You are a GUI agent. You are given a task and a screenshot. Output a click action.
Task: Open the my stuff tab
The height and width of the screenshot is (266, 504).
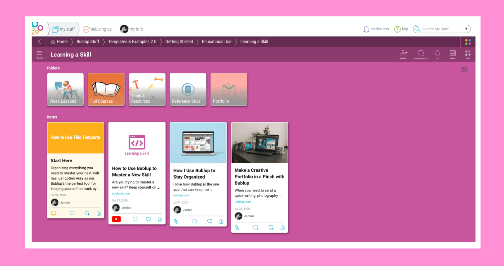(x=64, y=29)
